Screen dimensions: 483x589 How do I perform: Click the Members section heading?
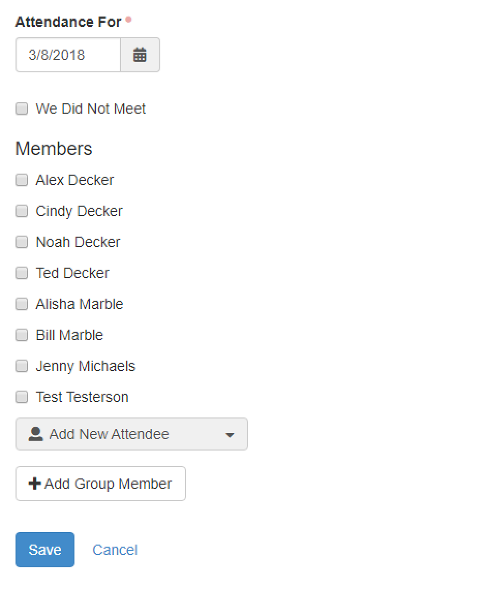[54, 149]
